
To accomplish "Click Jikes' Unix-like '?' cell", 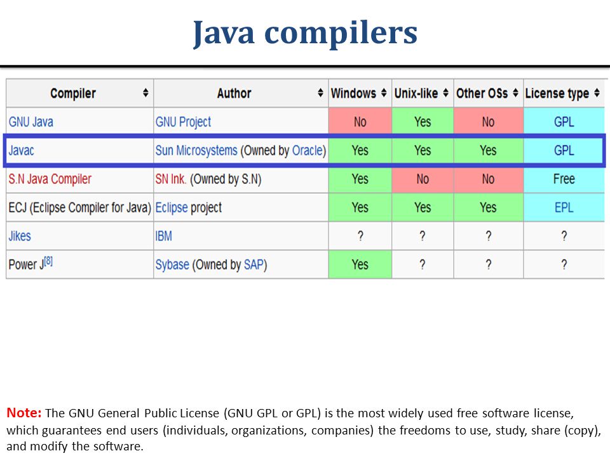I will [x=423, y=236].
